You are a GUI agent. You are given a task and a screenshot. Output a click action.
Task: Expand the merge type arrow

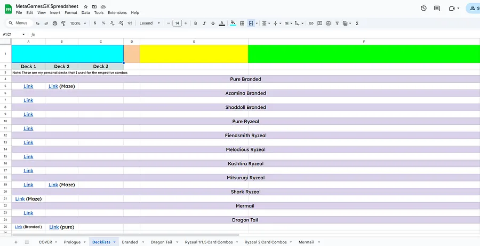pyautogui.click(x=257, y=23)
